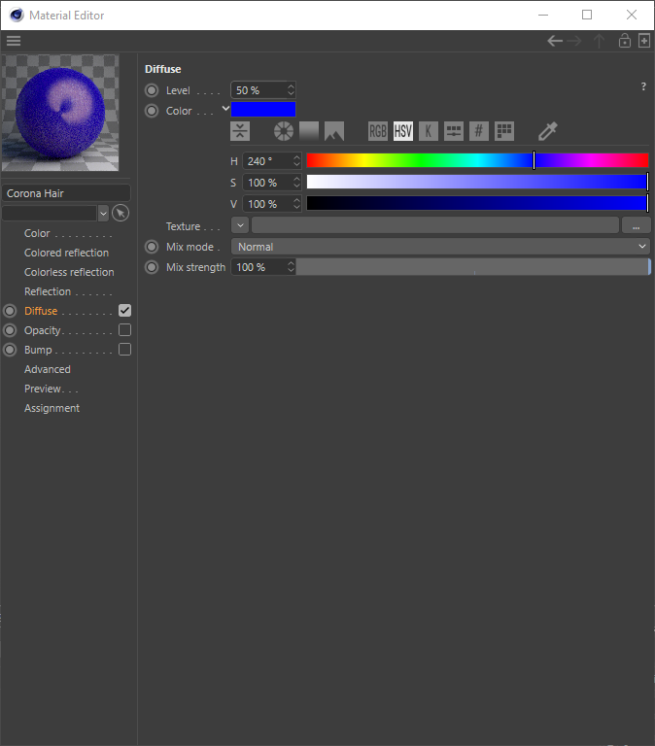Click animation dot beside Opacity channel
The image size is (655, 746).
tap(10, 330)
